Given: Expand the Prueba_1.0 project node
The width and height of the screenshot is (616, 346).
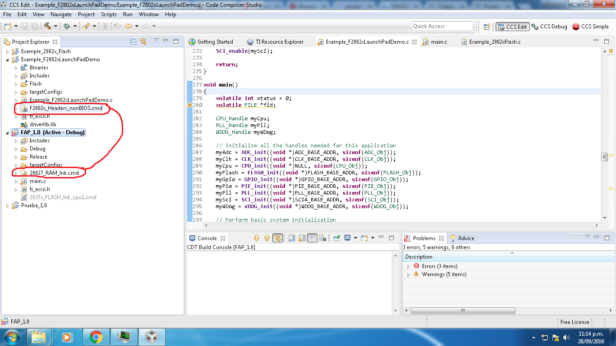Looking at the screenshot, I should tap(7, 206).
